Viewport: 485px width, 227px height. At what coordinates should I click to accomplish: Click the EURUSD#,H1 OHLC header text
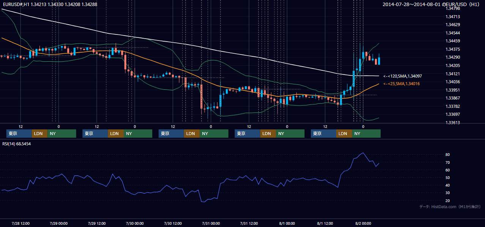pos(49,5)
